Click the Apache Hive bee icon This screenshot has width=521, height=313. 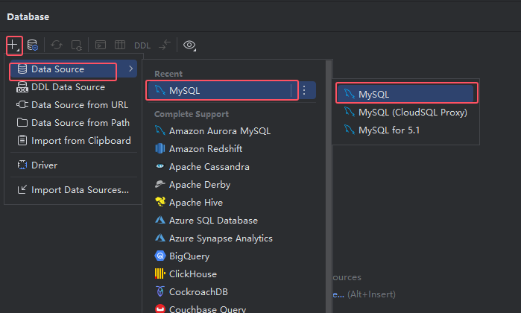click(x=160, y=202)
